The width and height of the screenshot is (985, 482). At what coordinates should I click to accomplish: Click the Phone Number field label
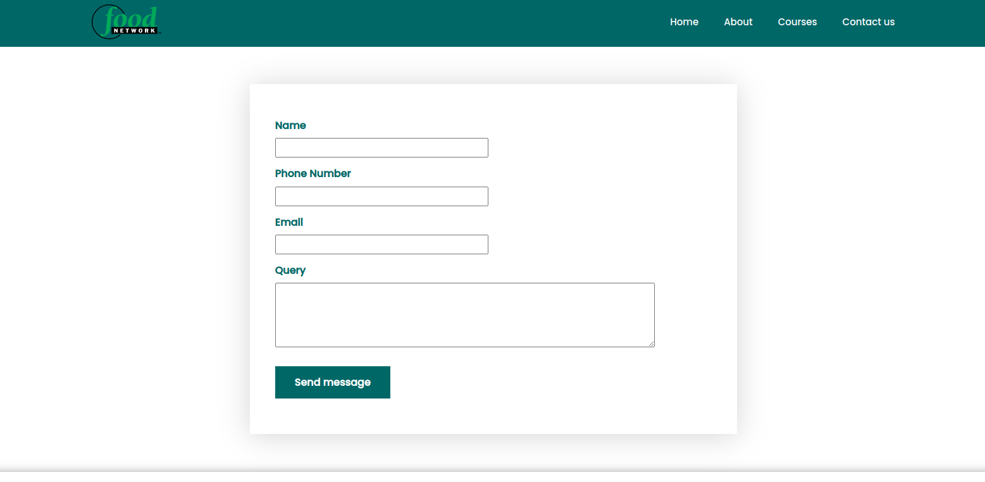pos(313,173)
